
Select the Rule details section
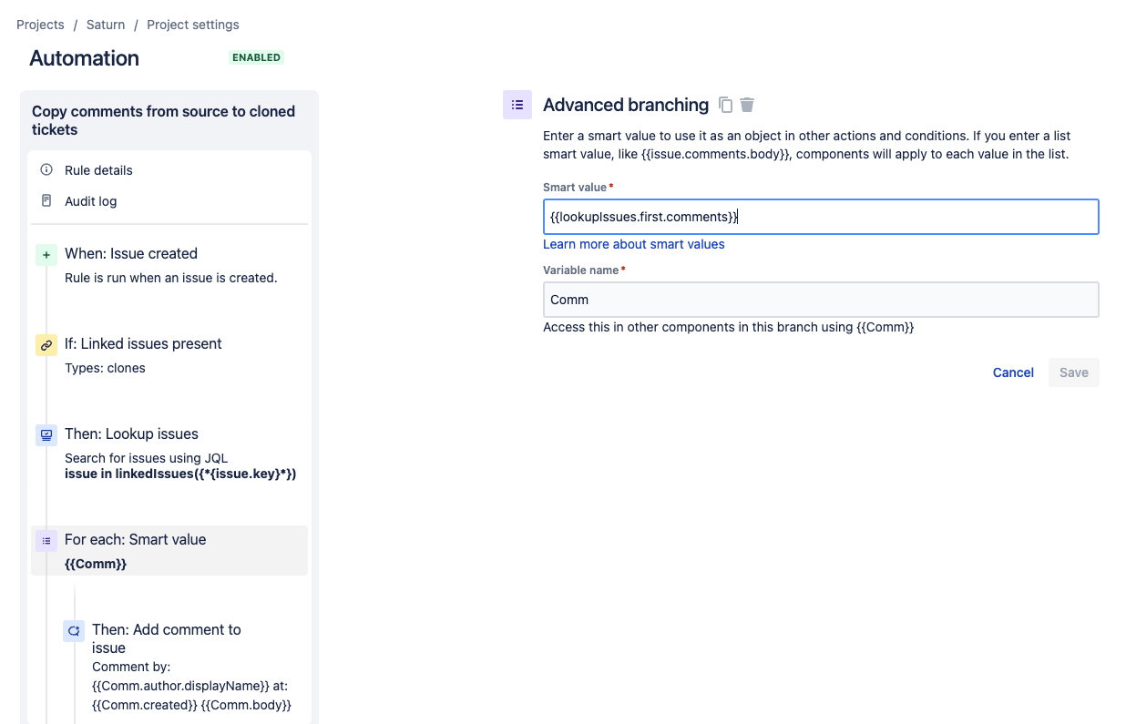point(97,169)
